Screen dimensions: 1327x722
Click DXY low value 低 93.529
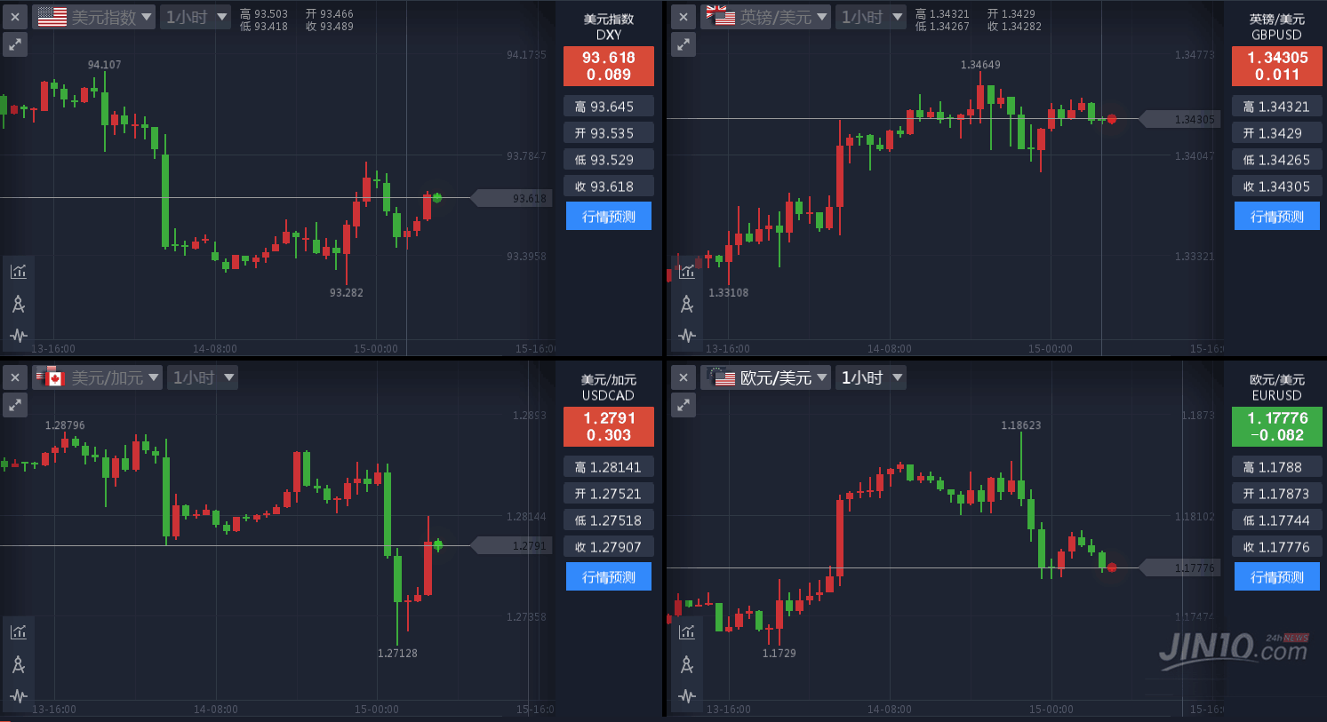[x=609, y=160]
